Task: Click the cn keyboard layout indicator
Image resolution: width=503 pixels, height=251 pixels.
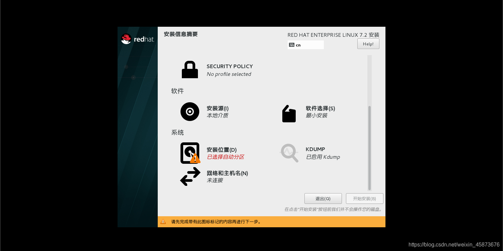Action: tap(306, 45)
